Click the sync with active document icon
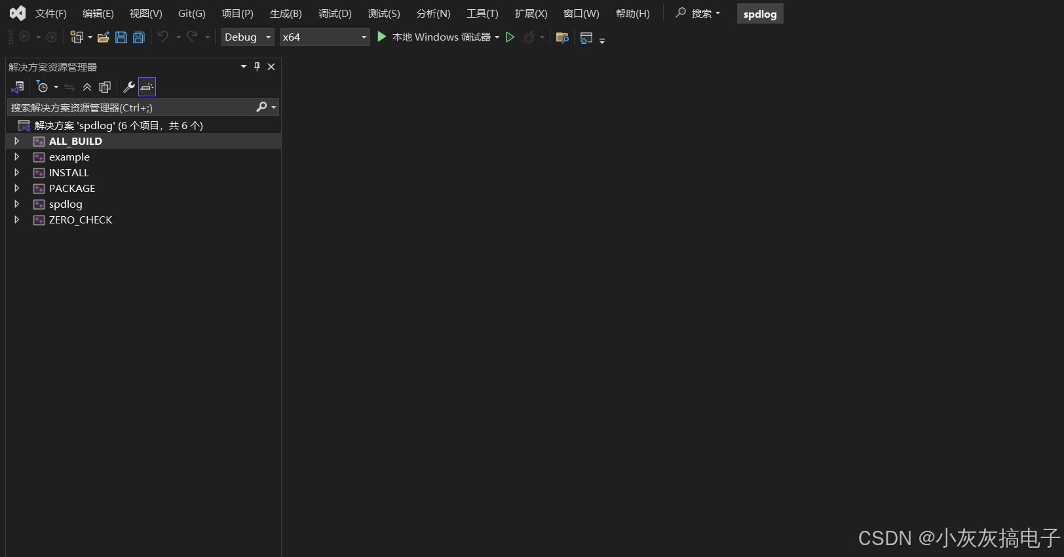Viewport: 1064px width, 557px height. click(69, 87)
